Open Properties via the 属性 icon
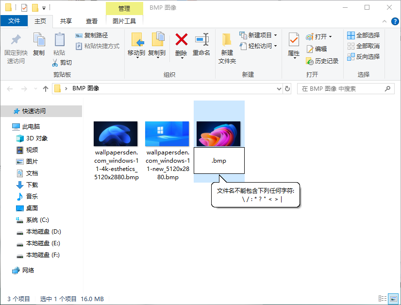Screen dimensions: 401x305 click(293, 43)
